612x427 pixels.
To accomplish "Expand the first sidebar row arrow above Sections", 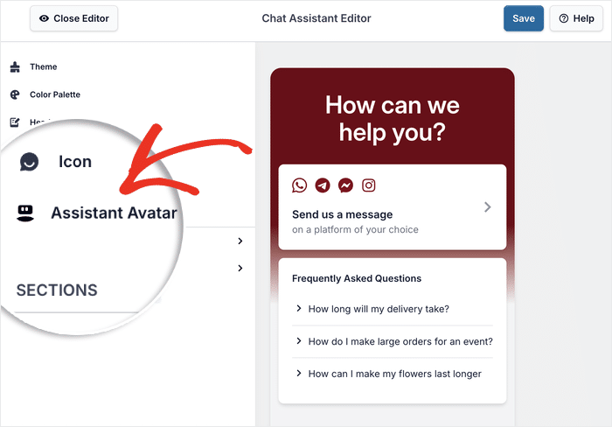I will 240,241.
